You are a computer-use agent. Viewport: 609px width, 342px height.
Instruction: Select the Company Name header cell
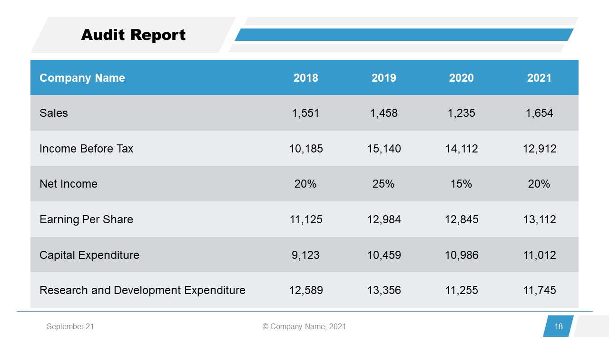tap(82, 78)
